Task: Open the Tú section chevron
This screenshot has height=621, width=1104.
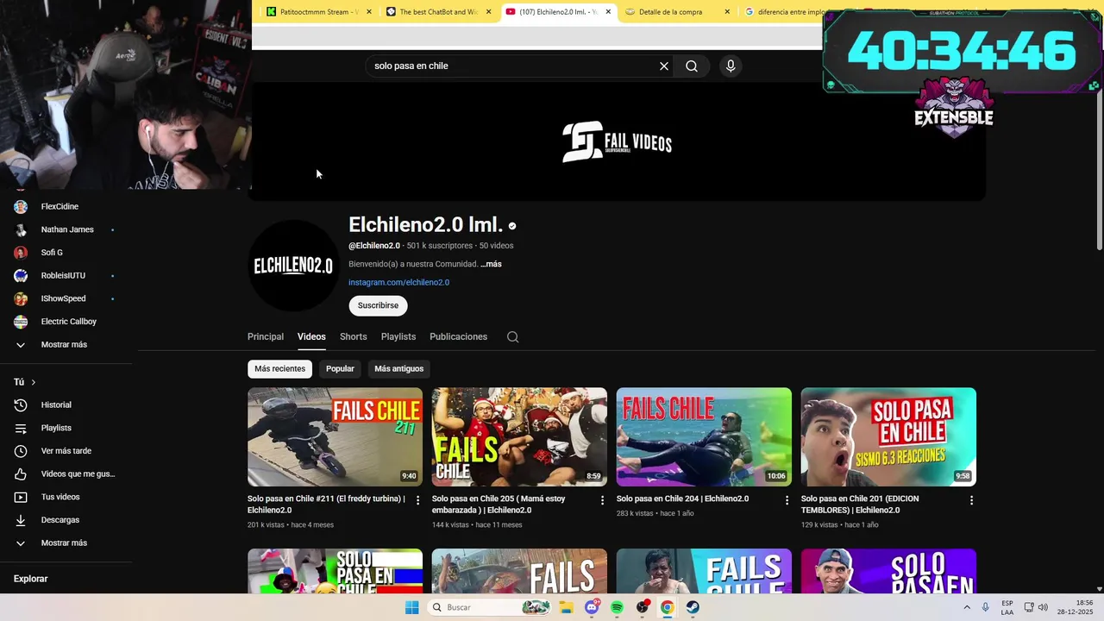Action: pyautogui.click(x=34, y=382)
